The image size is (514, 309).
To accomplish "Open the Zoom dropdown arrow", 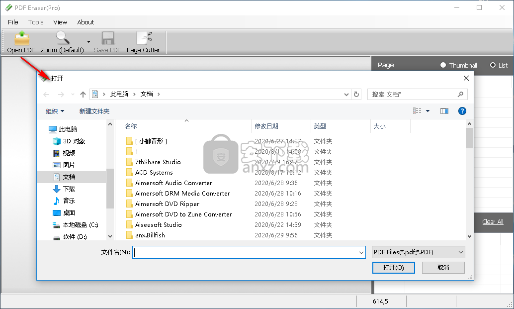I will (88, 42).
